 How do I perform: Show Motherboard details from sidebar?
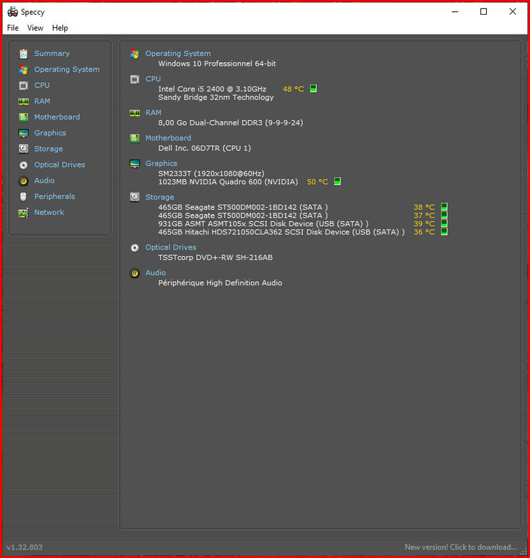pos(57,116)
